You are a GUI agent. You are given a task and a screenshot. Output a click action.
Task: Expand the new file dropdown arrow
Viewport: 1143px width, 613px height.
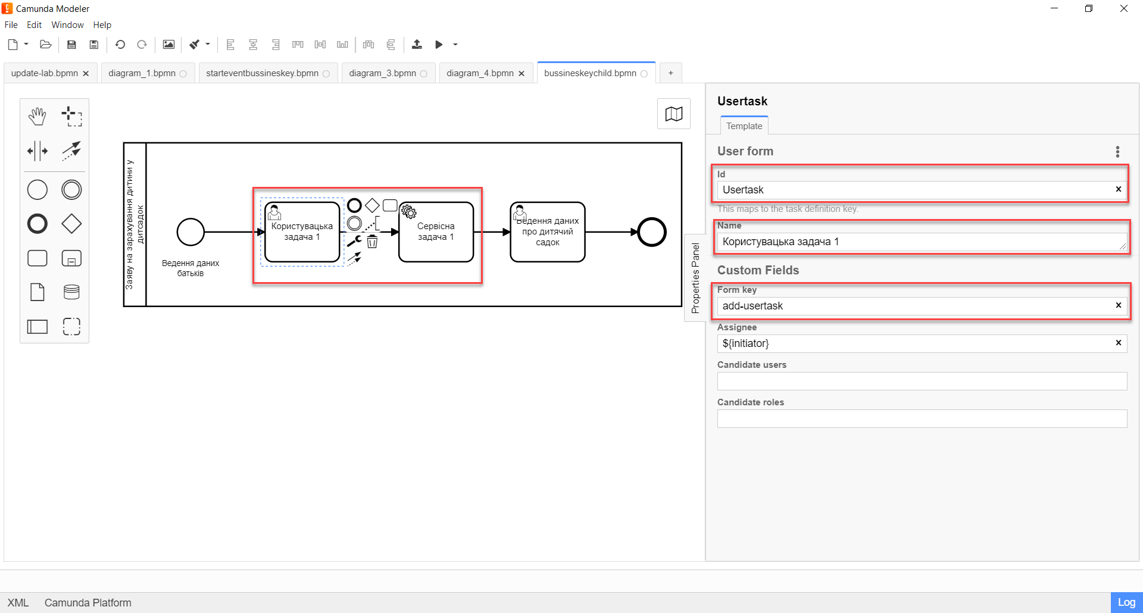pos(26,45)
